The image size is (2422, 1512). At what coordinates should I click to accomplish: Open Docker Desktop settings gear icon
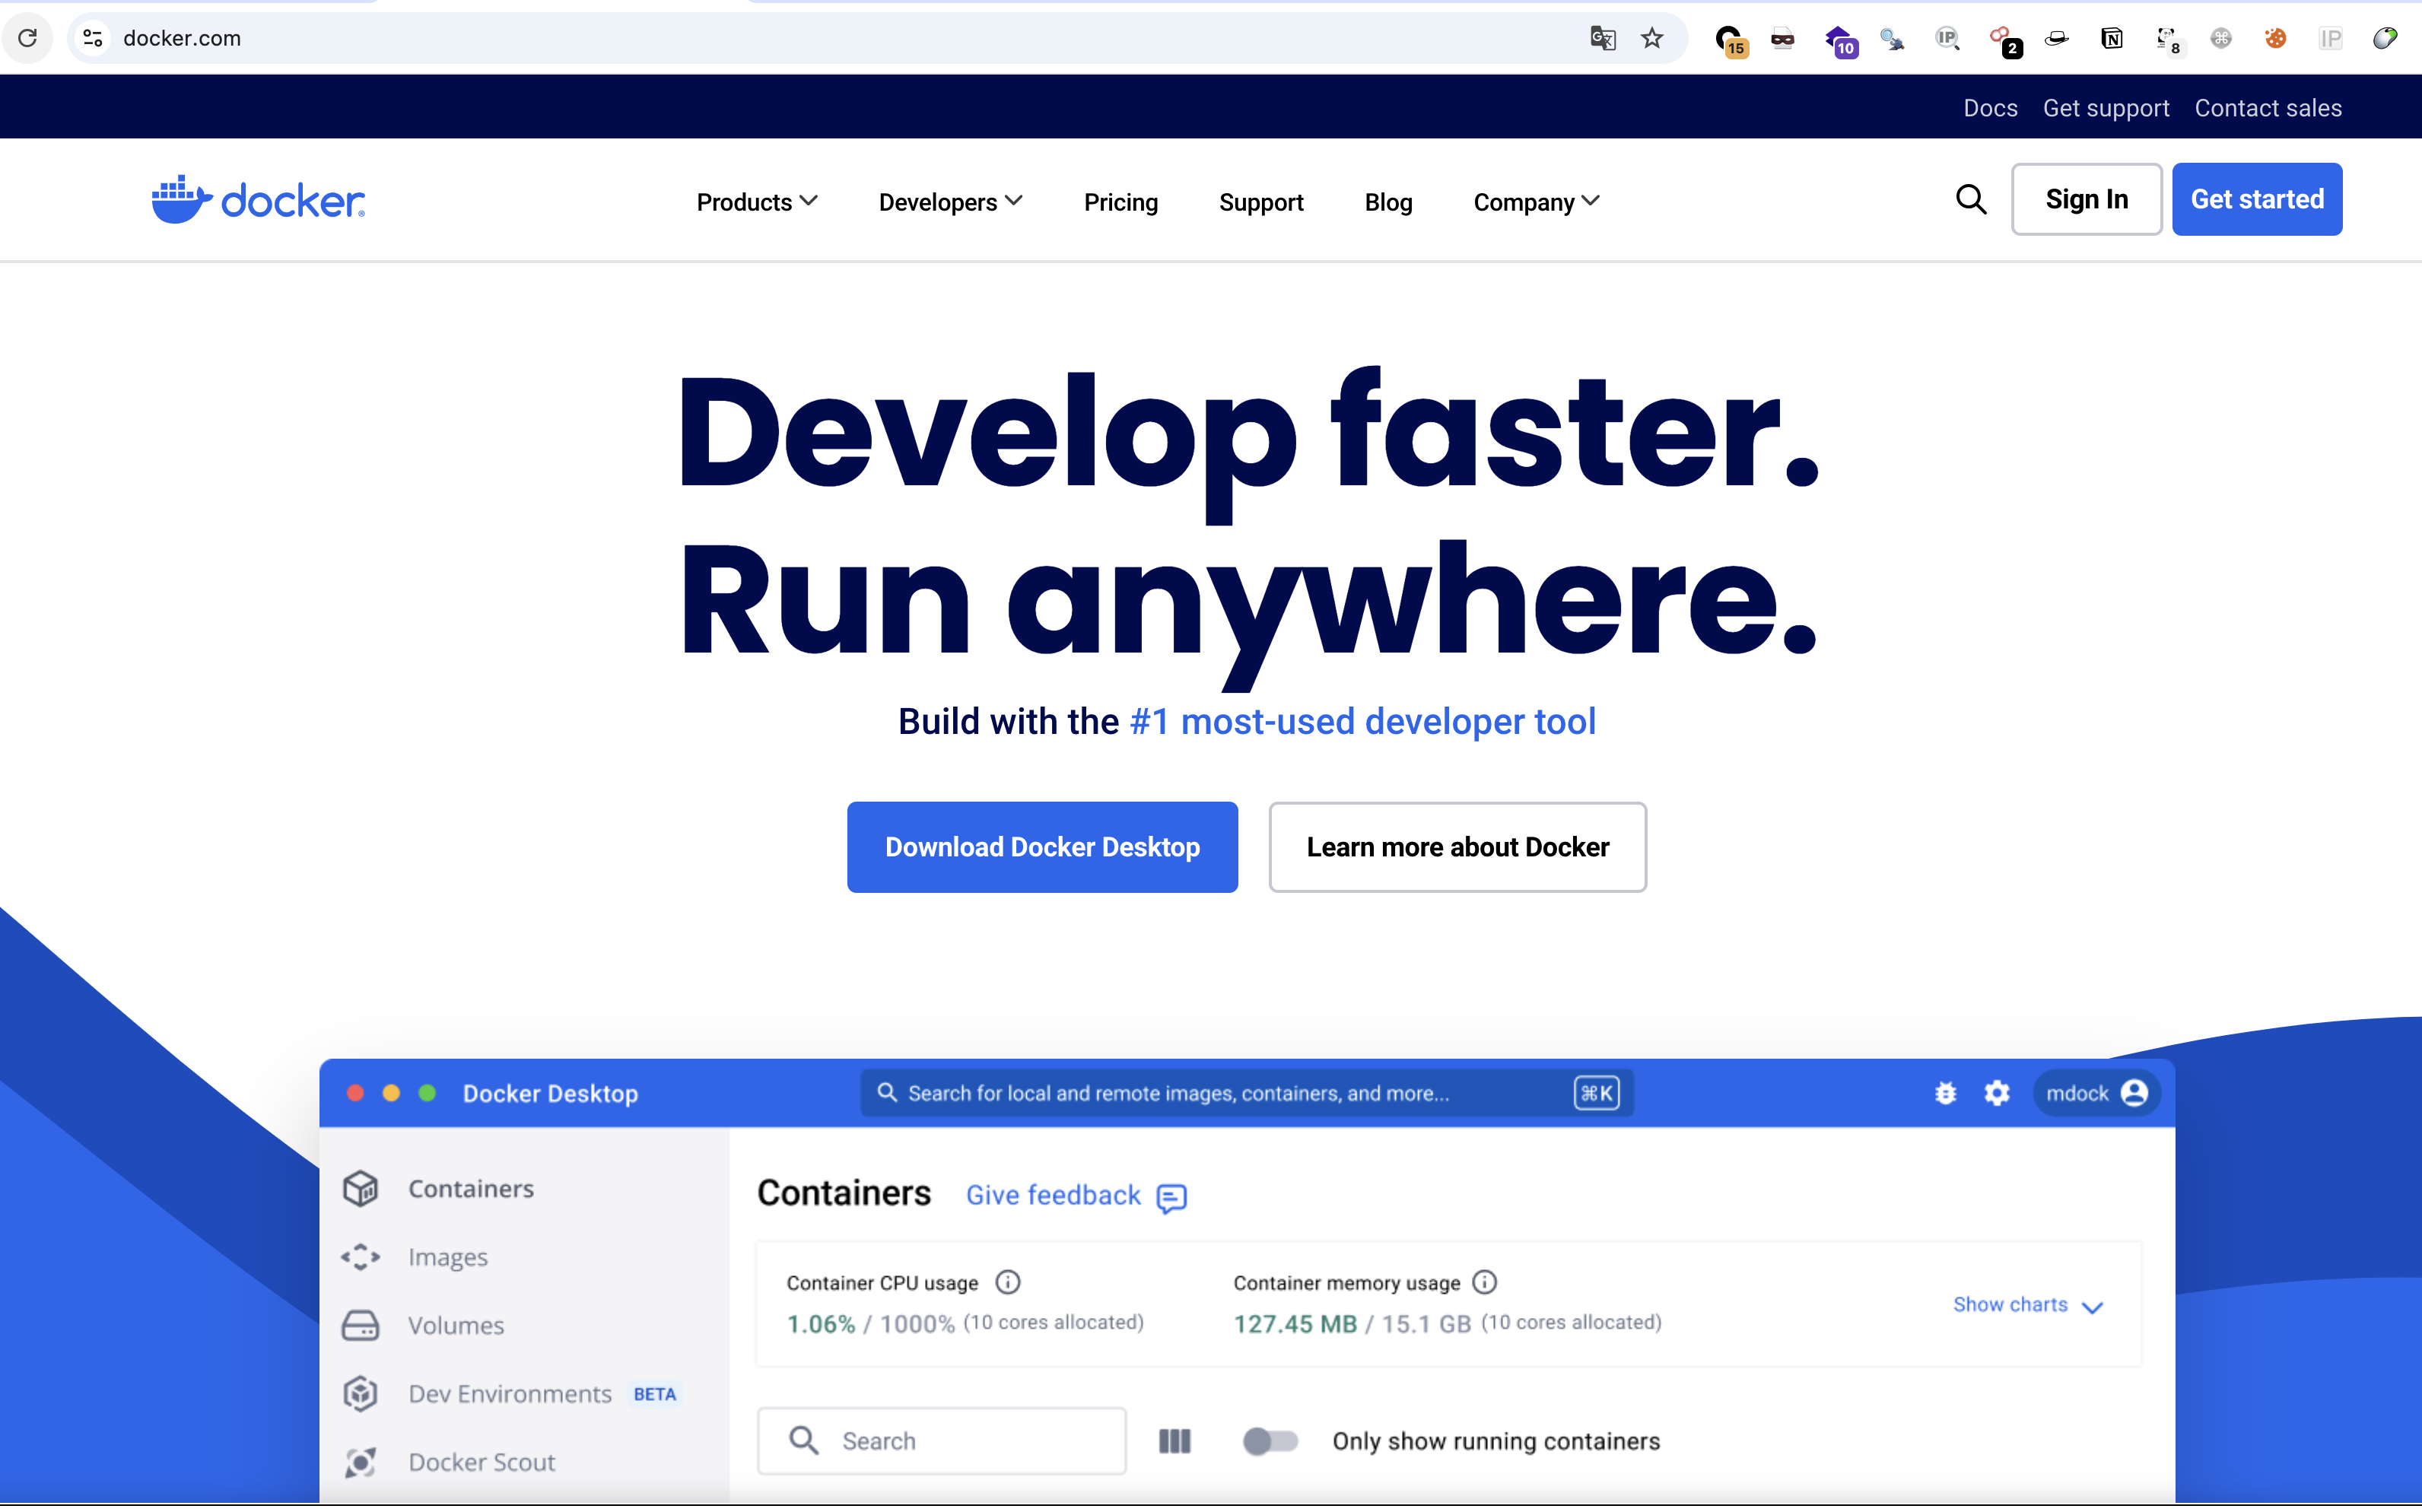point(1996,1093)
